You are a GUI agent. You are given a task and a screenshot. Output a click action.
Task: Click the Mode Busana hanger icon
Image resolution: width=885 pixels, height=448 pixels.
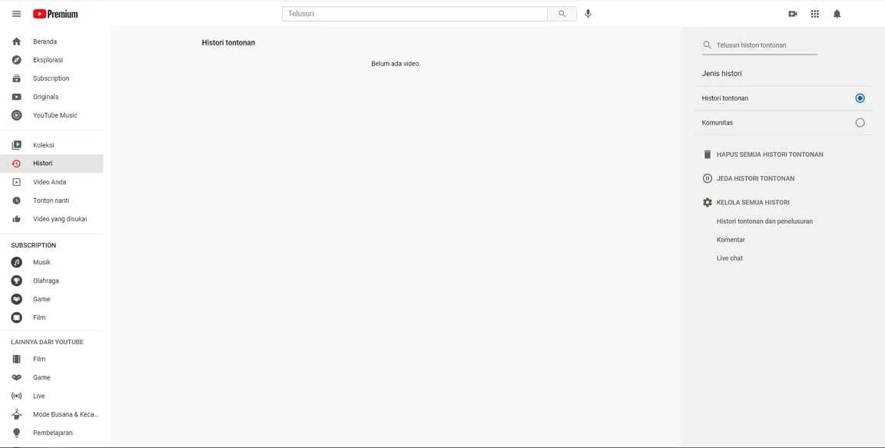(x=16, y=414)
